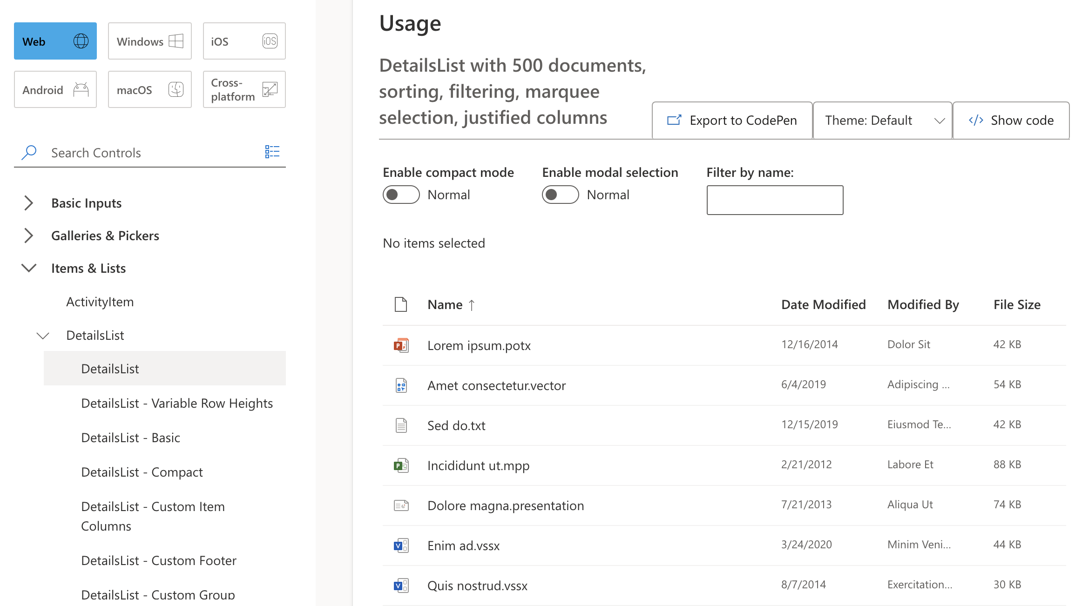Click the Project icon beside Incididunt ut.mpp
This screenshot has width=1082, height=606.
(x=401, y=465)
